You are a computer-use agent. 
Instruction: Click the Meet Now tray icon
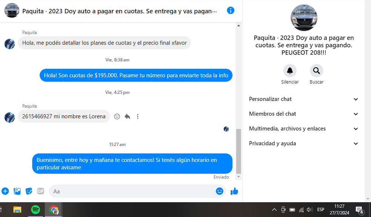[283, 210]
